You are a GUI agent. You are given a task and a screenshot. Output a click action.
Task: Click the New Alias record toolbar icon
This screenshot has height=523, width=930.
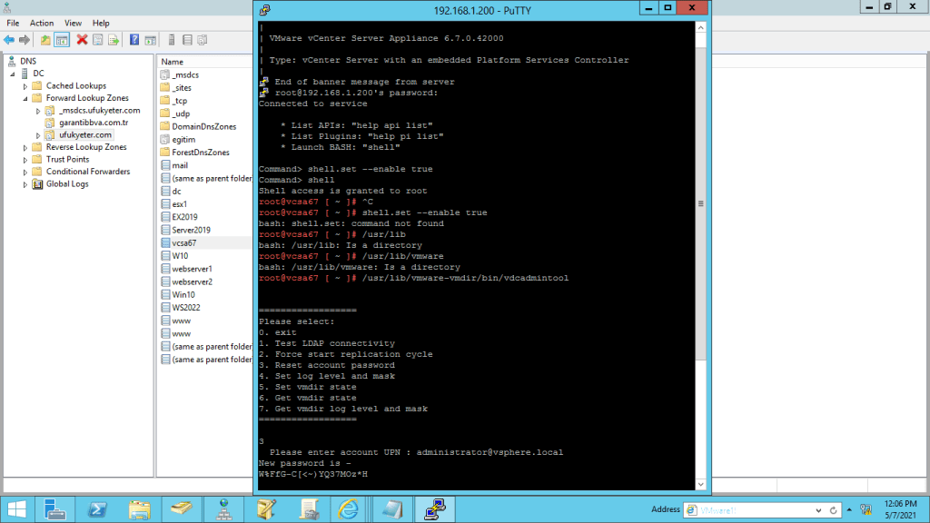tap(187, 40)
